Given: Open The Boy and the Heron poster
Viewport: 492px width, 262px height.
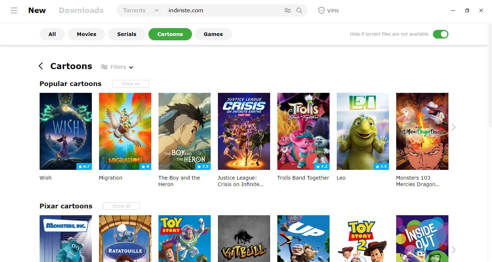Looking at the screenshot, I should click(x=184, y=131).
